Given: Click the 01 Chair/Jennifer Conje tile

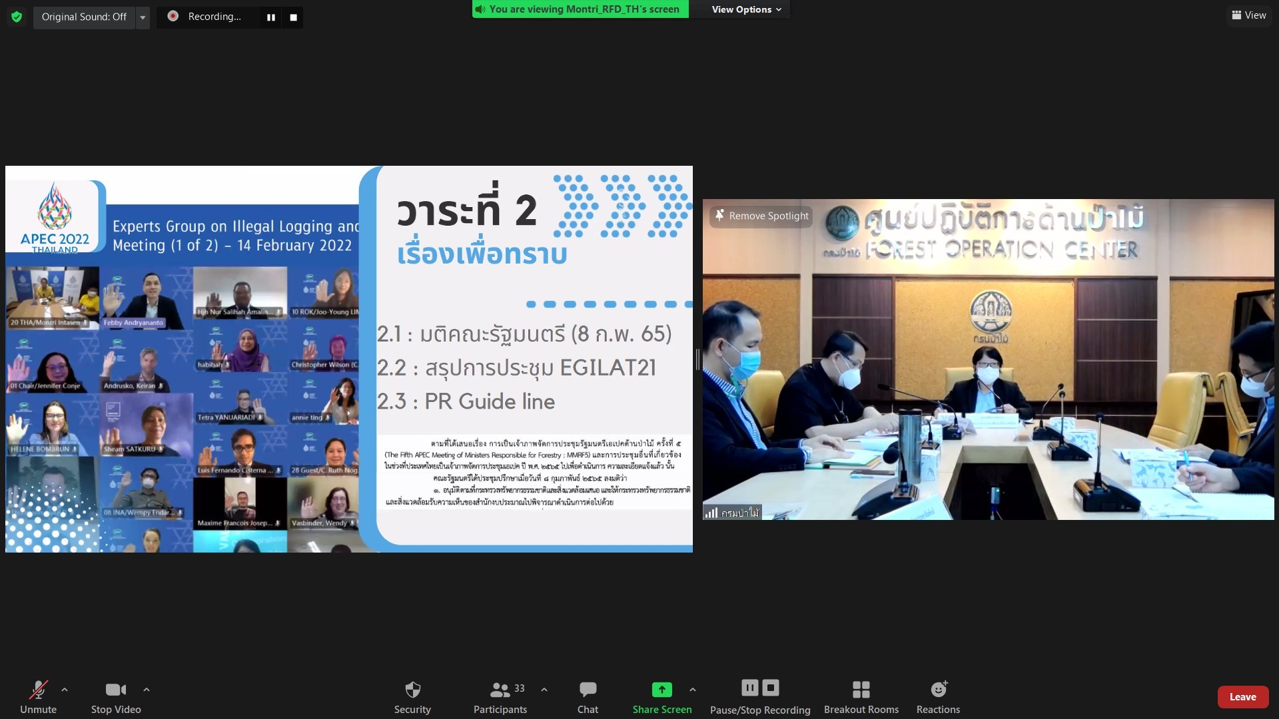Looking at the screenshot, I should (x=53, y=360).
